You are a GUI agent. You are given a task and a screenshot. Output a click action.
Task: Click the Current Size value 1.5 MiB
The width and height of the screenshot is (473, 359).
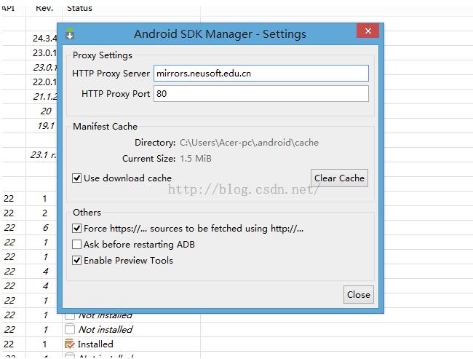tap(196, 159)
